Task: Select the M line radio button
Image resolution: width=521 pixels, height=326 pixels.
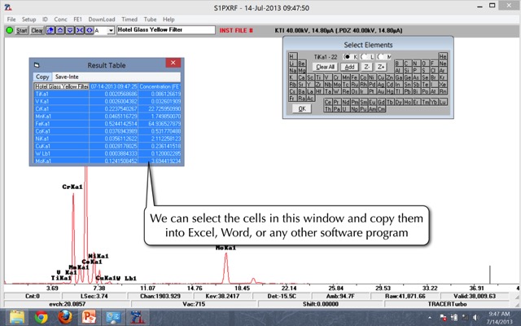Action: [380, 55]
